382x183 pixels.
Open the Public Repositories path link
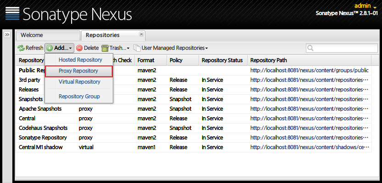pos(309,70)
